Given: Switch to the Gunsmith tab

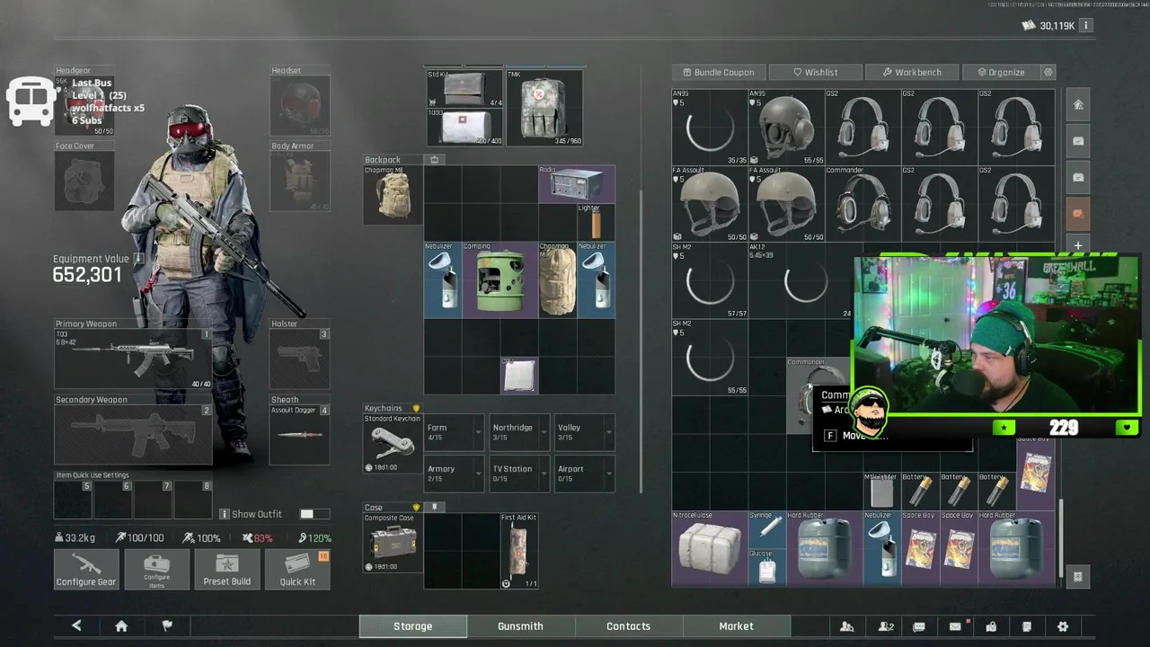Looking at the screenshot, I should pos(520,626).
